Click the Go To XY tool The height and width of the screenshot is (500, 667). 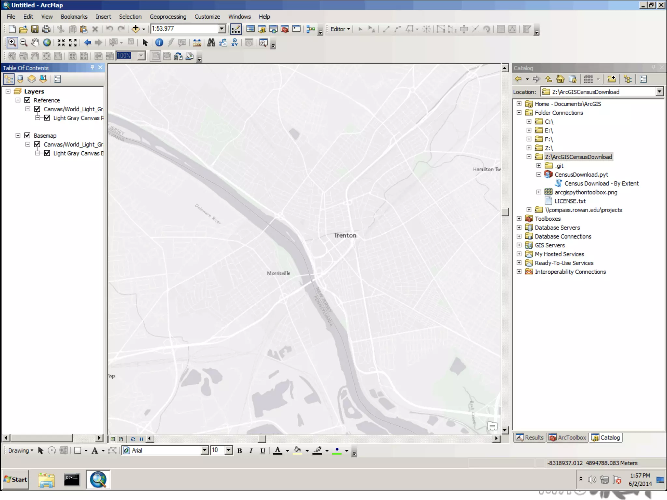click(x=234, y=43)
